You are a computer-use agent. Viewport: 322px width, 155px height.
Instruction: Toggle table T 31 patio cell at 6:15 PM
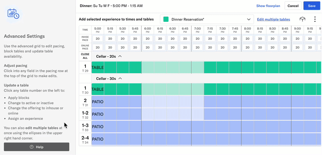pos(160,102)
